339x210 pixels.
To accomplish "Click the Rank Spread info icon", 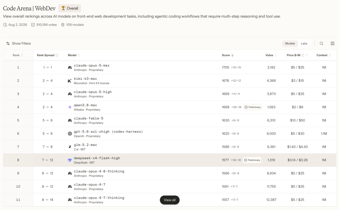I will pos(57,55).
